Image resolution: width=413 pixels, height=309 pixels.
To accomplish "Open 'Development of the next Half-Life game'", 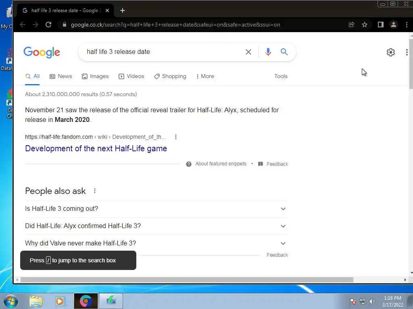I will [96, 148].
